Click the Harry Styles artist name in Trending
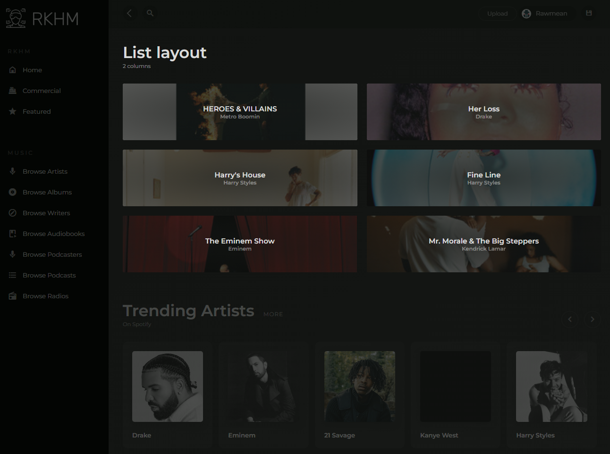610x454 pixels. tap(535, 435)
